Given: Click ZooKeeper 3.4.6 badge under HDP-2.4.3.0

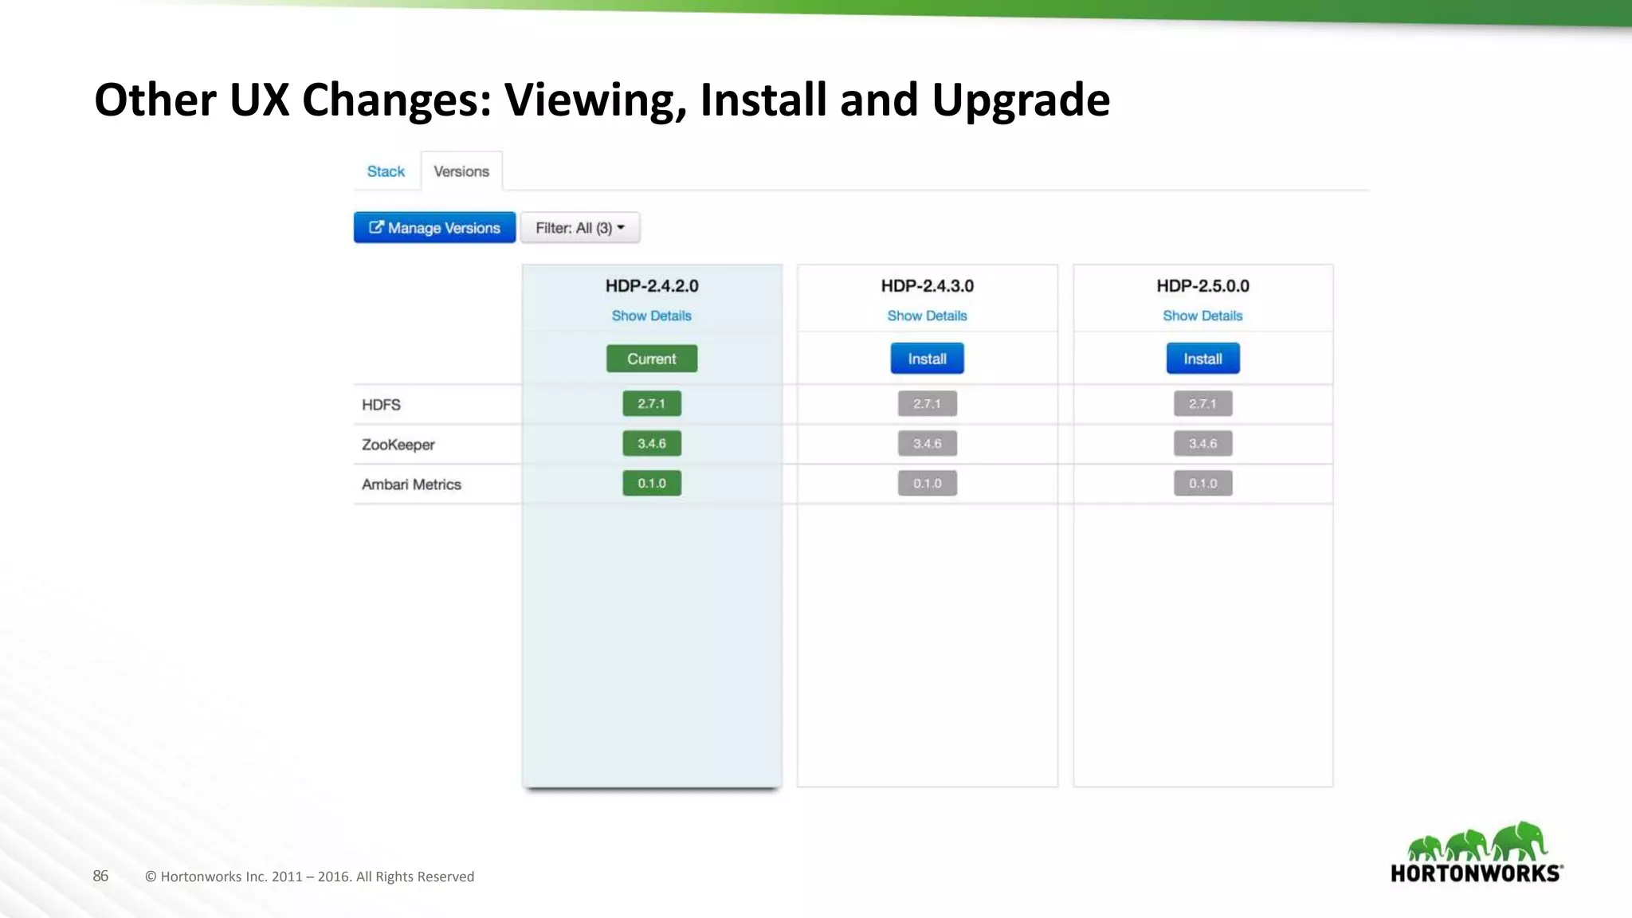Looking at the screenshot, I should point(927,443).
